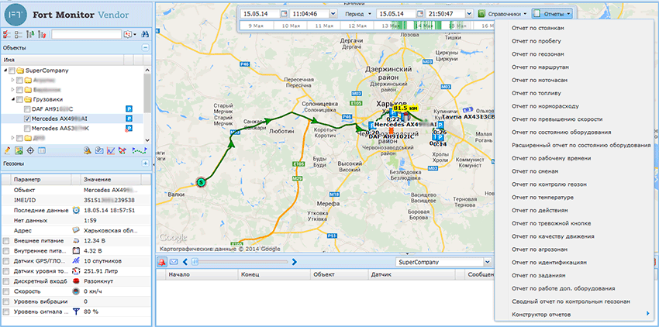The height and width of the screenshot is (327, 659).
Task: Click the events playback slider track
Action: [x=240, y=263]
